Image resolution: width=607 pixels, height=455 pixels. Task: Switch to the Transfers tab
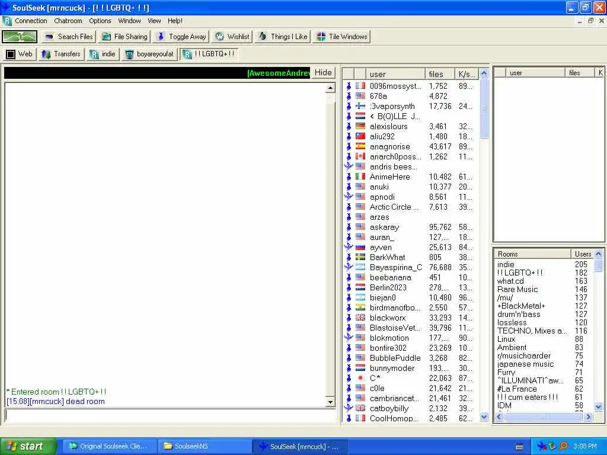click(x=61, y=54)
